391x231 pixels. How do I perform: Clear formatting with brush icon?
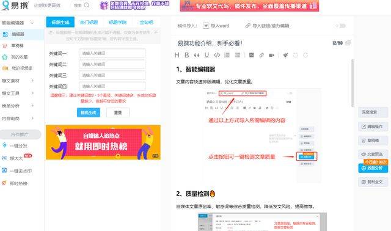tap(285, 55)
